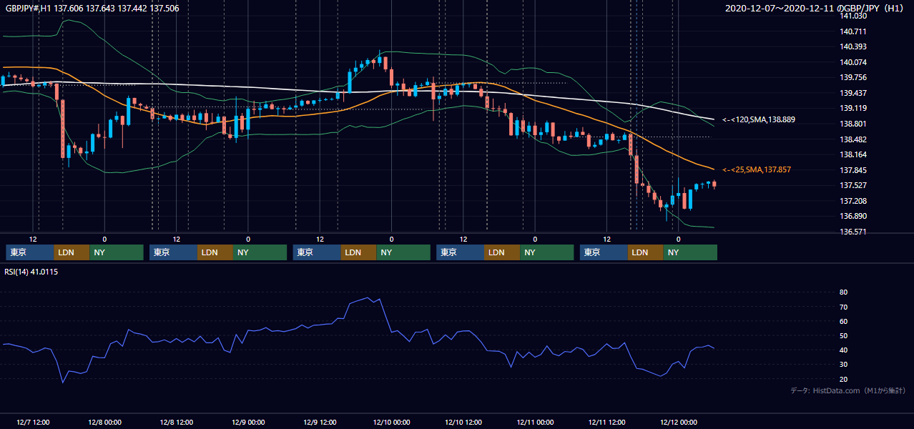Click the 137.845 price axis label
Image resolution: width=914 pixels, height=429 pixels.
853,170
